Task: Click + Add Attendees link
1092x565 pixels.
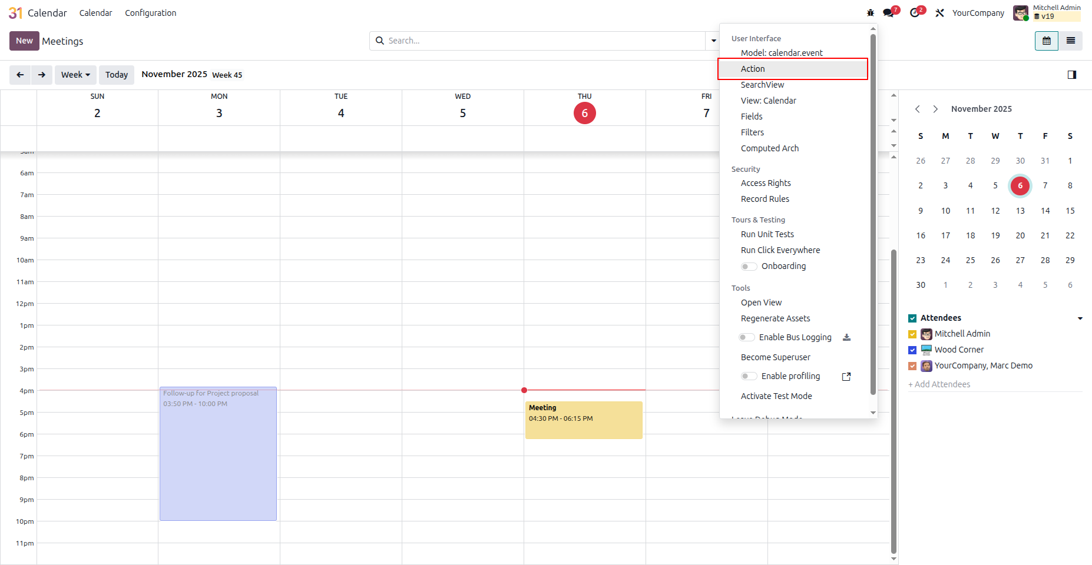Action: [x=939, y=384]
